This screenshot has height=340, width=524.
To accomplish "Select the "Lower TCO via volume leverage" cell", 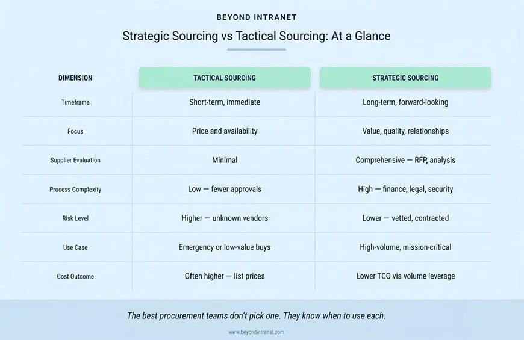I will tap(405, 276).
